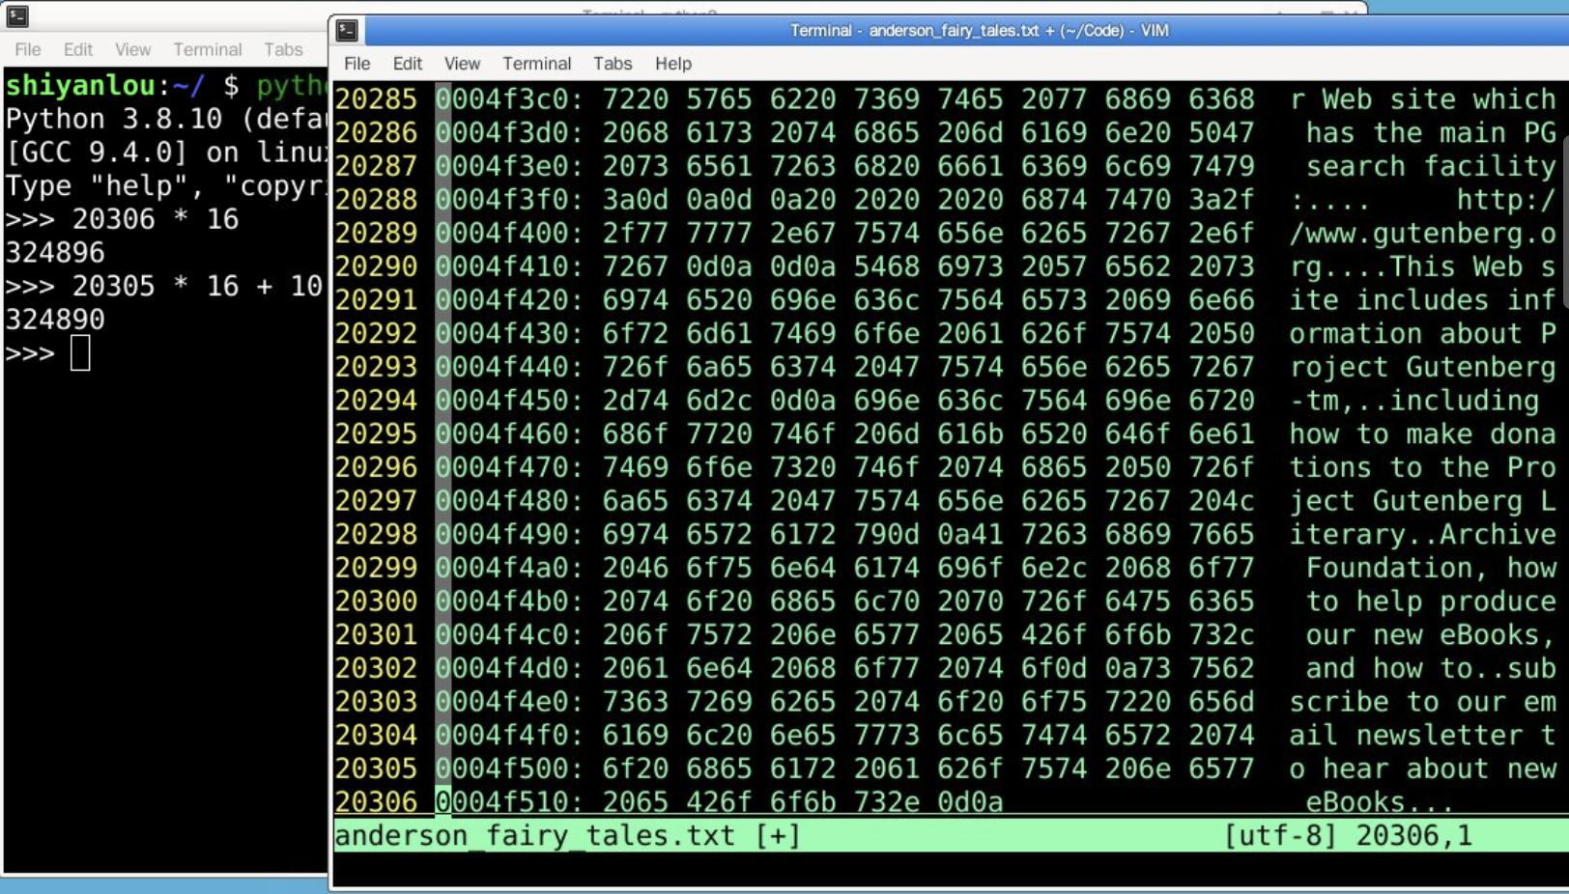Open View menu in VIM terminal window

(x=462, y=64)
